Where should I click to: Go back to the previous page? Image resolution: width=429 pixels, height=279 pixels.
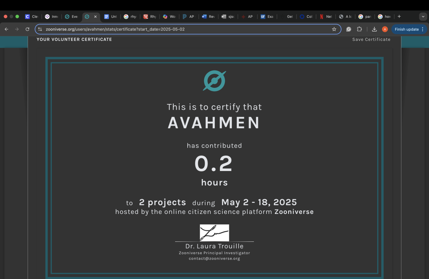6,29
